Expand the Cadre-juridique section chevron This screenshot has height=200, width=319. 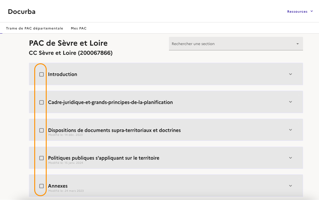point(290,102)
